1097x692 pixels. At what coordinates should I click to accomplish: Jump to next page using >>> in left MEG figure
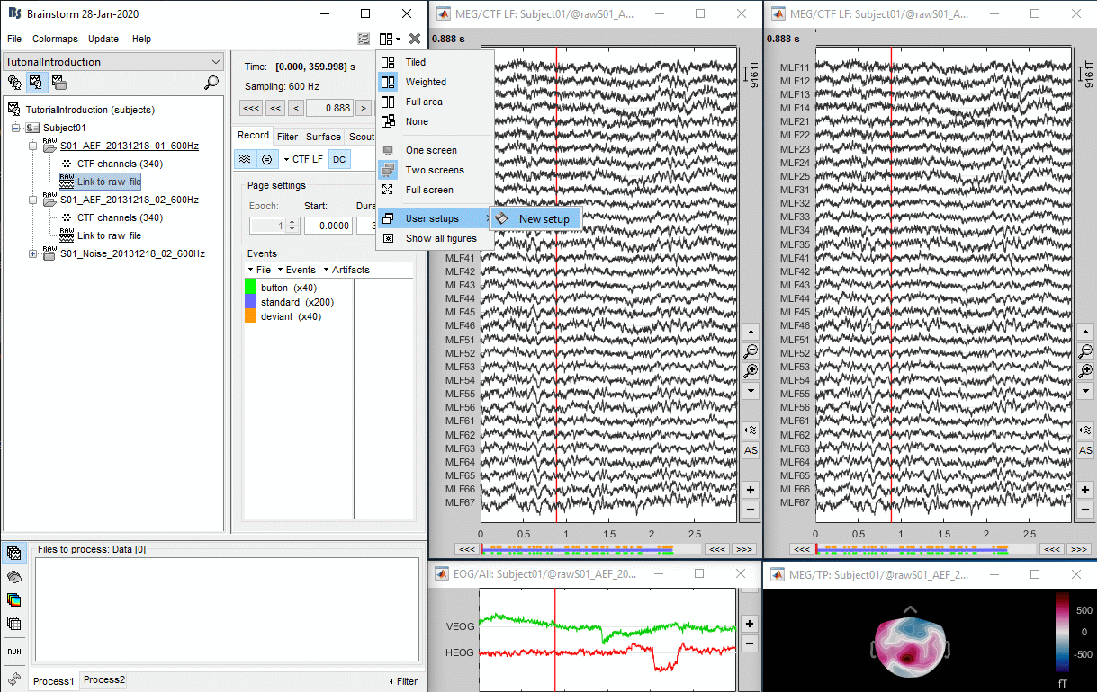744,549
